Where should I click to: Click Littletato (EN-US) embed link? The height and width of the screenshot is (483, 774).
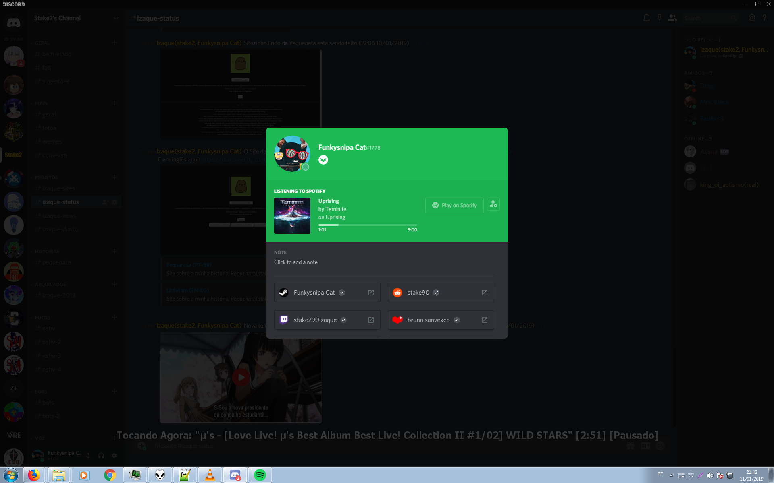[x=187, y=290]
